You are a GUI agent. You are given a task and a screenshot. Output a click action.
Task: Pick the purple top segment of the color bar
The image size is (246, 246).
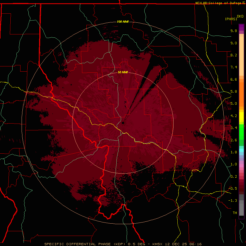(x=241, y=27)
